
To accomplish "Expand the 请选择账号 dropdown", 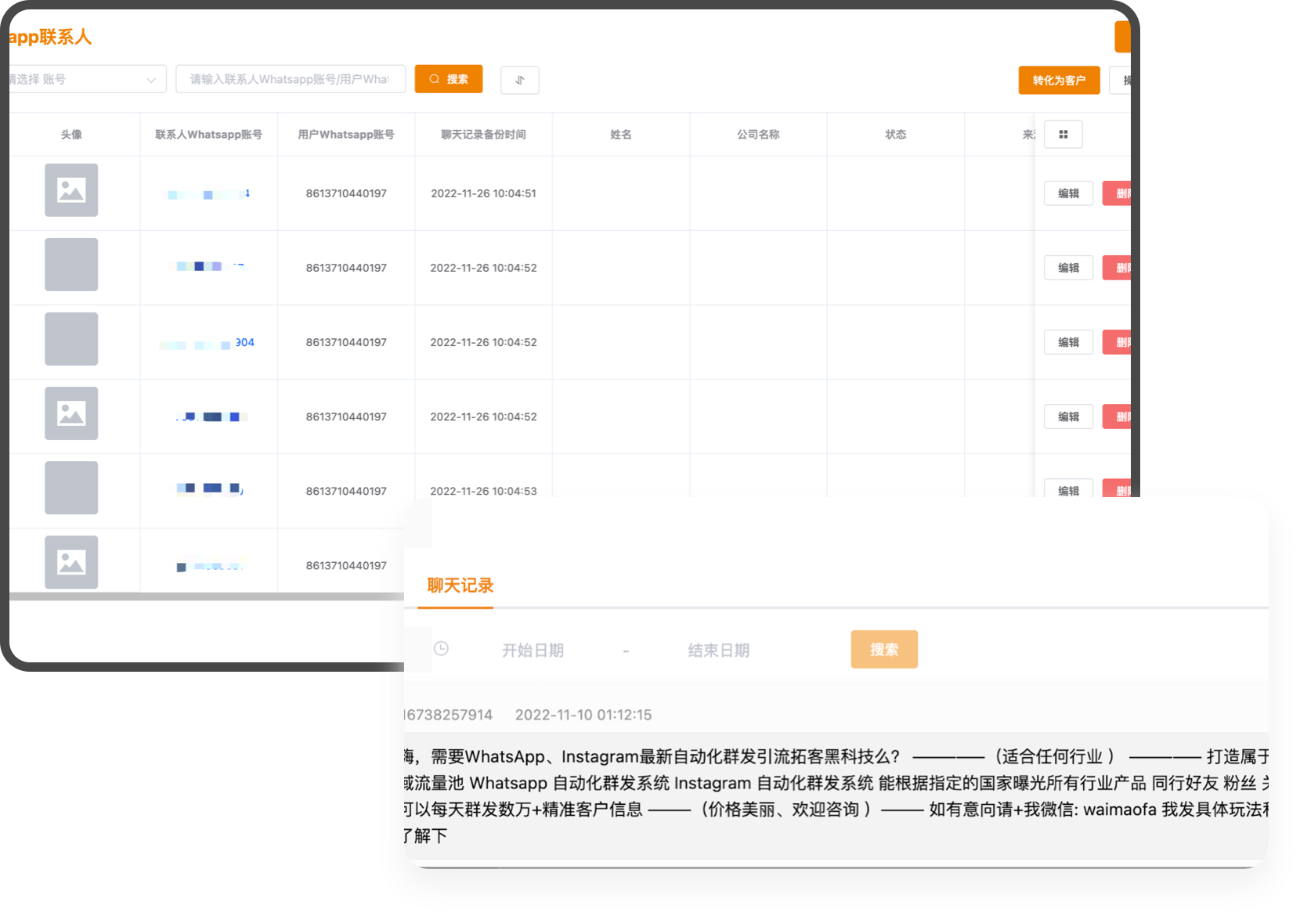I will coord(86,79).
